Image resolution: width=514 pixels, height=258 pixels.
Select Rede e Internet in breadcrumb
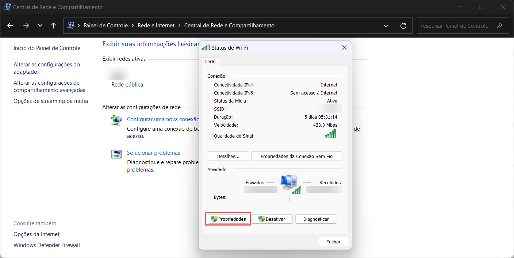tap(156, 26)
